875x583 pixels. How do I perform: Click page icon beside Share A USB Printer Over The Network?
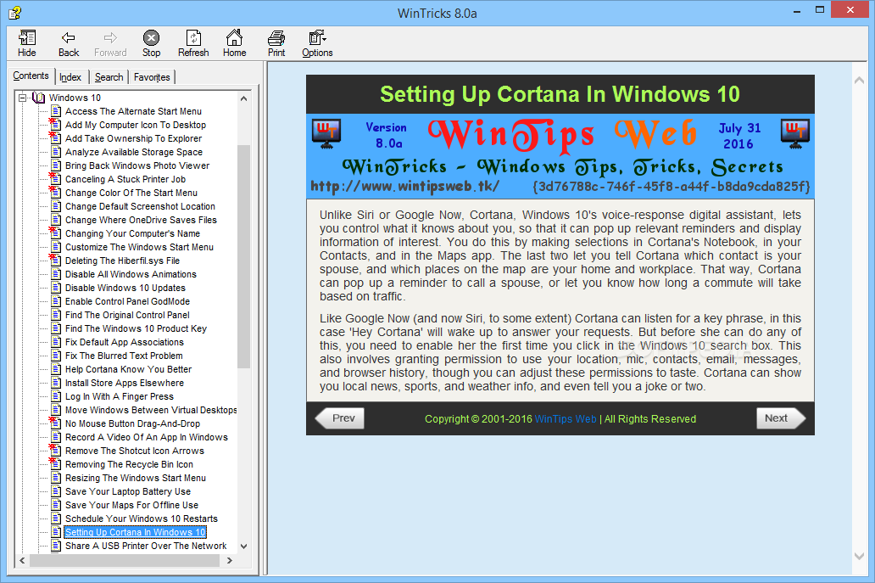(x=56, y=546)
